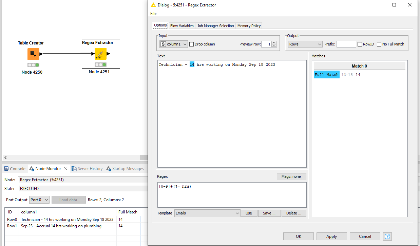
Task: Close the Node Monitor tab
Action: click(66, 169)
